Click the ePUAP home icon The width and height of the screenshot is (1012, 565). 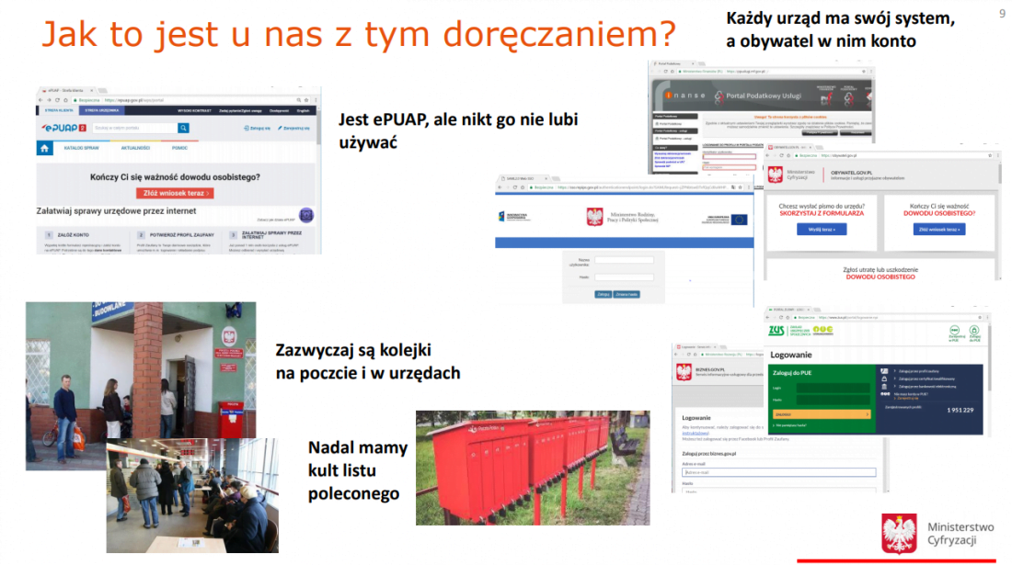(x=44, y=149)
